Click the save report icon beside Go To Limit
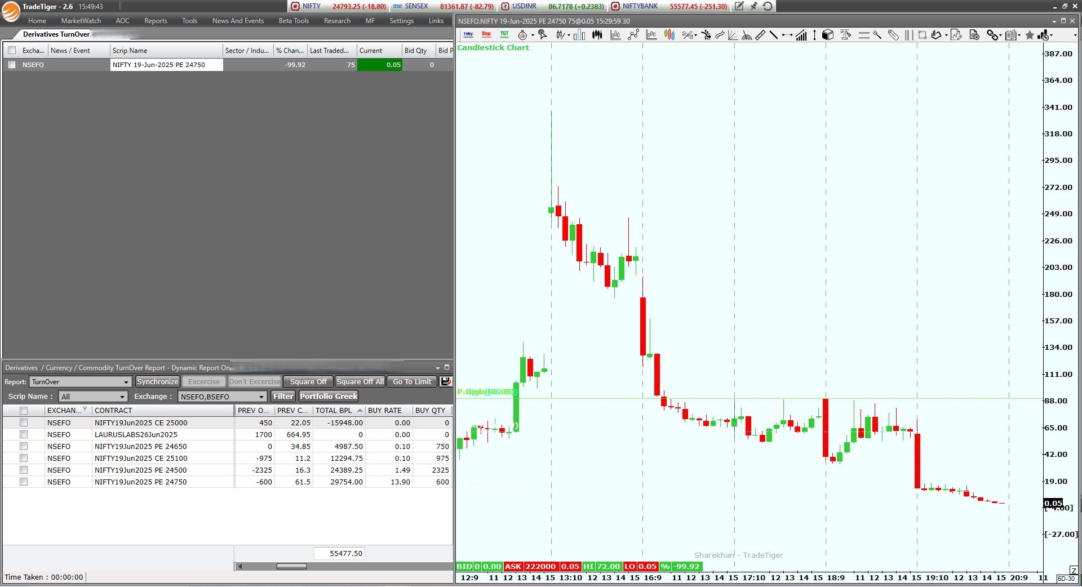Viewport: 1082px width, 587px height. 446,381
